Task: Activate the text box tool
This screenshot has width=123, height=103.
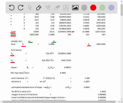Action: (66, 8)
